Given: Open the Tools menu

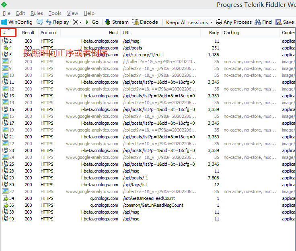Looking at the screenshot, I should [x=55, y=13].
